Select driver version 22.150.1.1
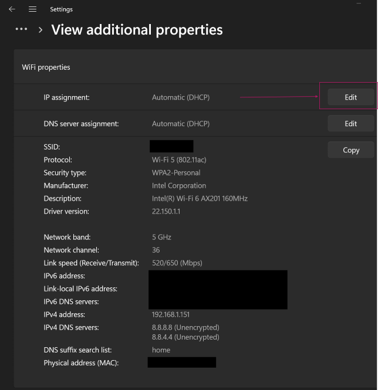 pyautogui.click(x=166, y=211)
